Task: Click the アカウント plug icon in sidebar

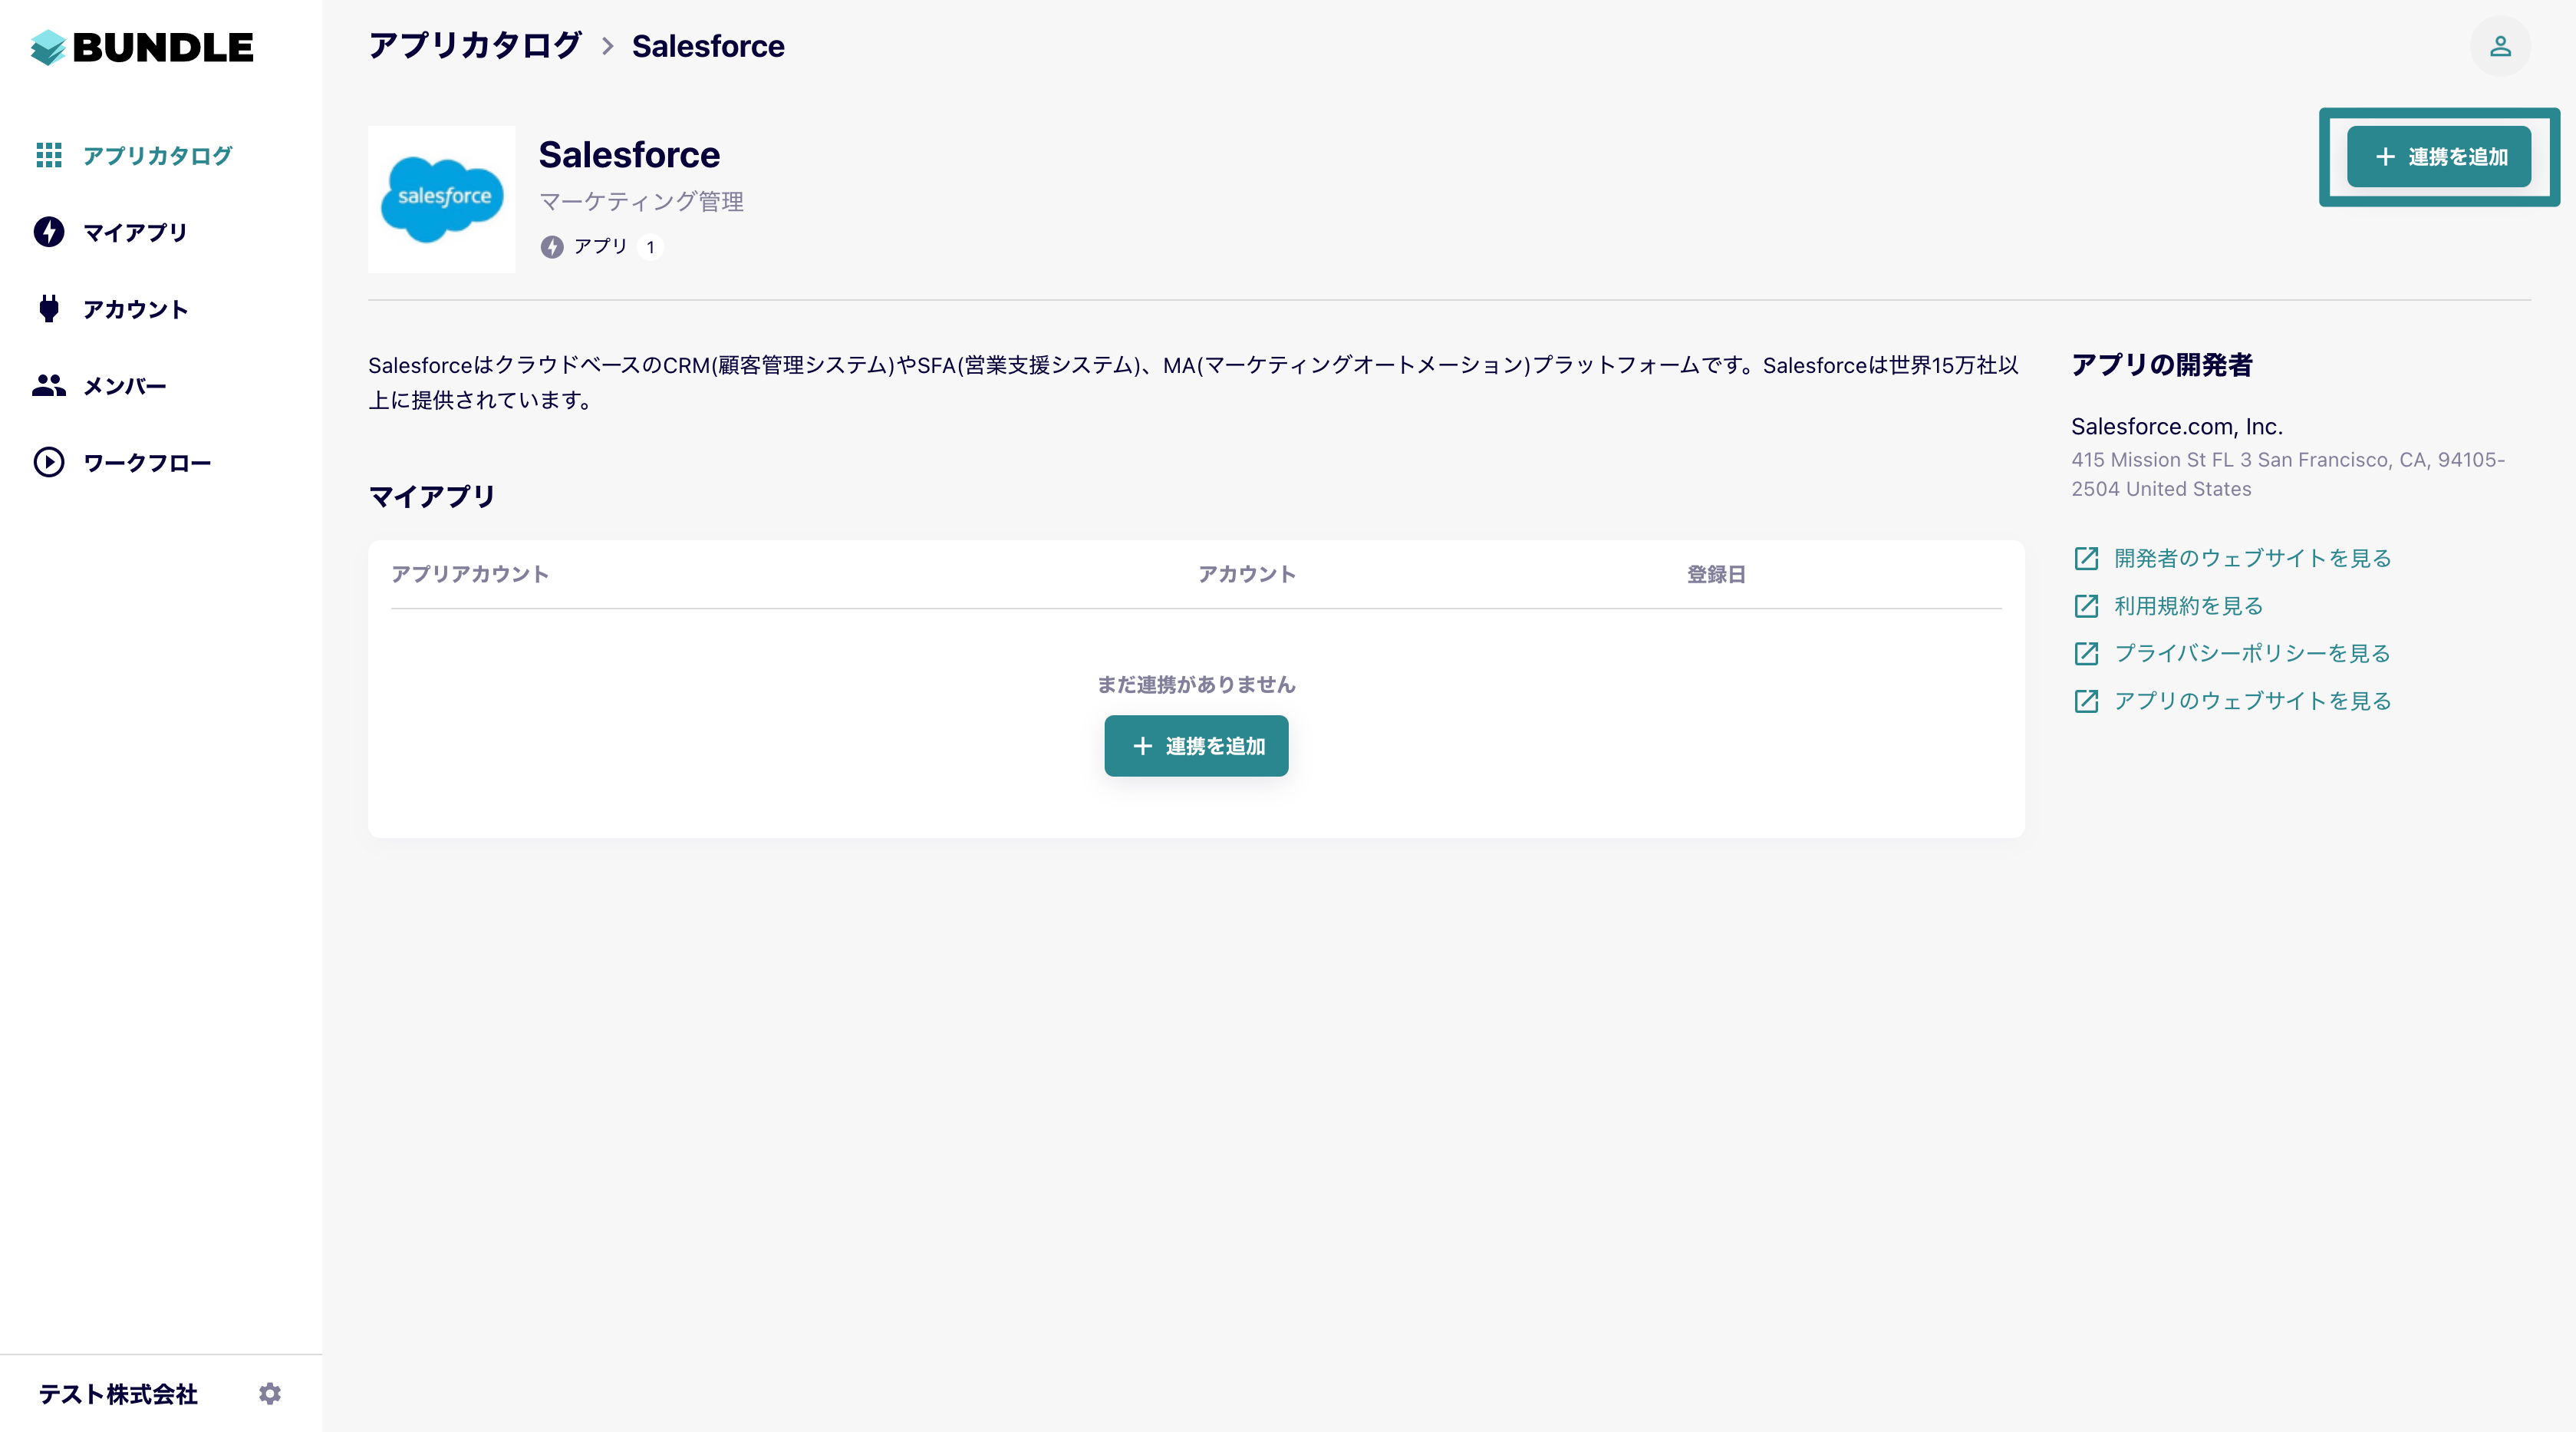Action: (49, 309)
